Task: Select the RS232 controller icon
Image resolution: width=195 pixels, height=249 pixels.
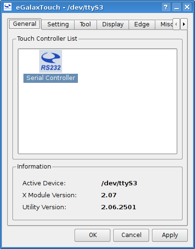Action: click(51, 61)
